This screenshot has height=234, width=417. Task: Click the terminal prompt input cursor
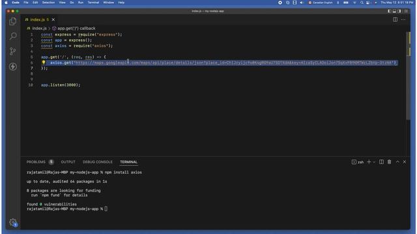click(x=106, y=209)
